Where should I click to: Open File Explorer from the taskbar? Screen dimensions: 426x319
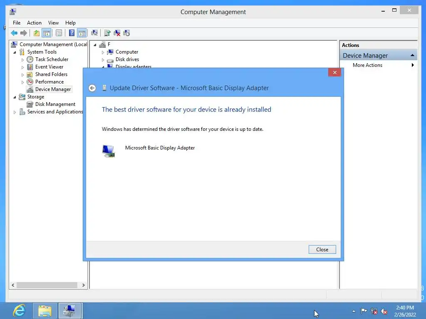click(45, 311)
